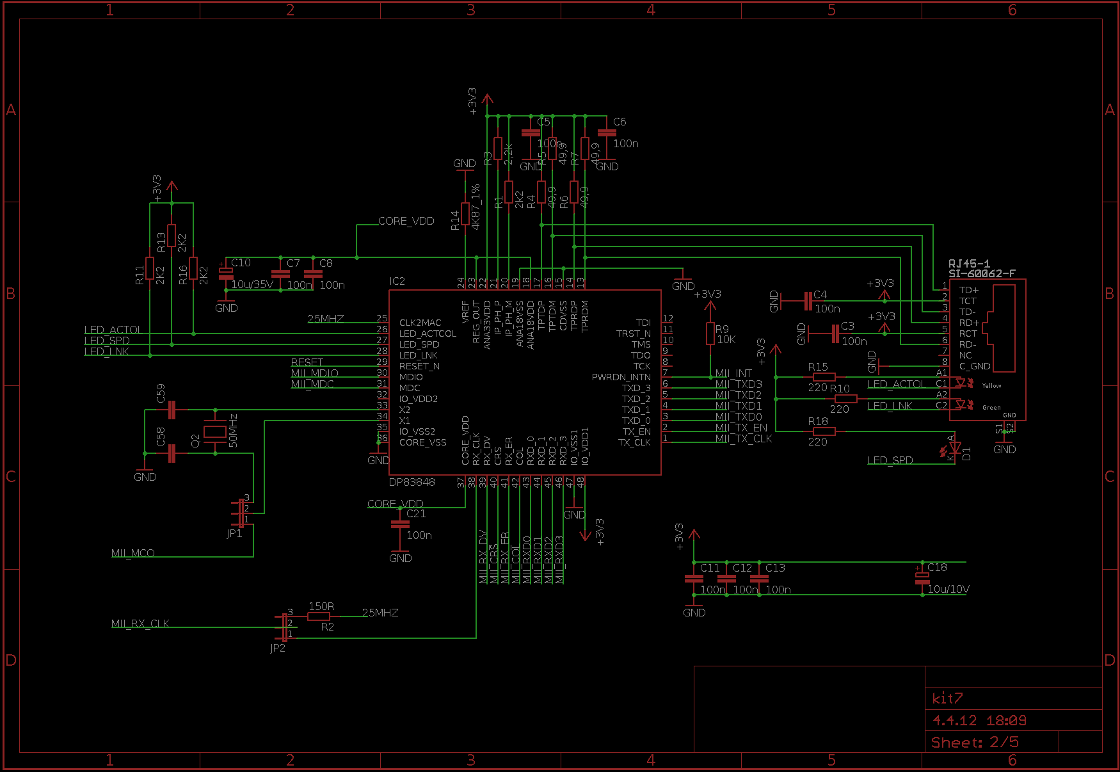Click the RJ45-1 connector symbol
Viewport: 1120px width, 772px height.
tap(988, 350)
